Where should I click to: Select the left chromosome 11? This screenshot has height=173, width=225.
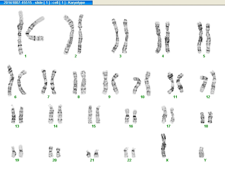pos(171,83)
